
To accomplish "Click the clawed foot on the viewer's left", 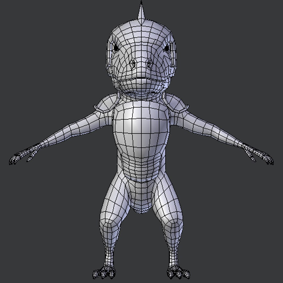I will [x=104, y=272].
